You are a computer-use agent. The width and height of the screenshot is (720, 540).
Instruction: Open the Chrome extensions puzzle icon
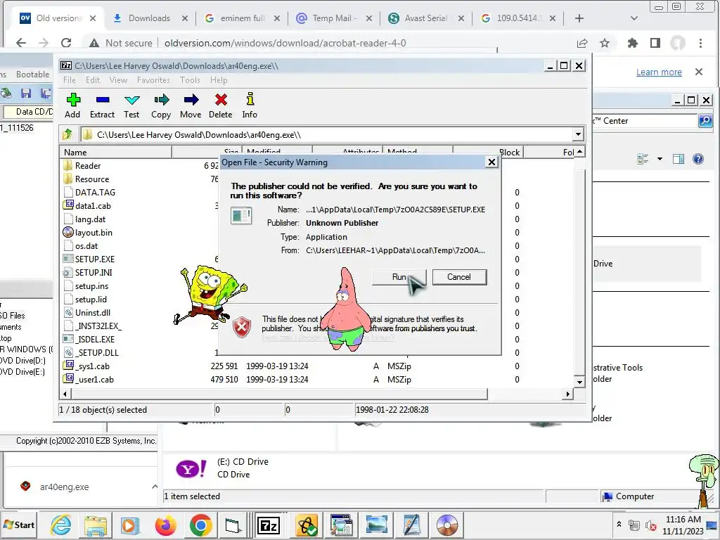coord(632,43)
